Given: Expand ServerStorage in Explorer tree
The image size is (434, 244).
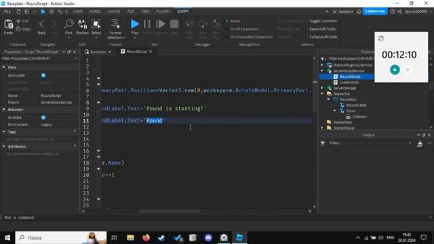Looking at the screenshot, I should [x=322, y=88].
